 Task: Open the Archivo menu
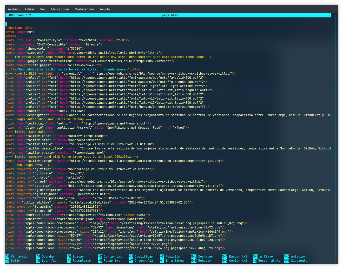click(x=14, y=9)
